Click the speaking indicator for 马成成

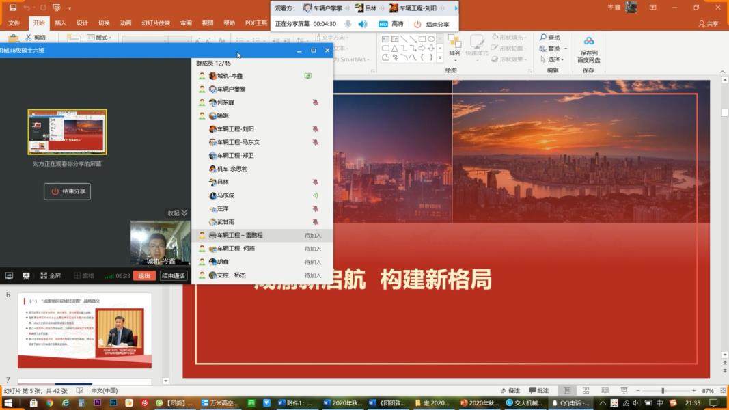[315, 195]
